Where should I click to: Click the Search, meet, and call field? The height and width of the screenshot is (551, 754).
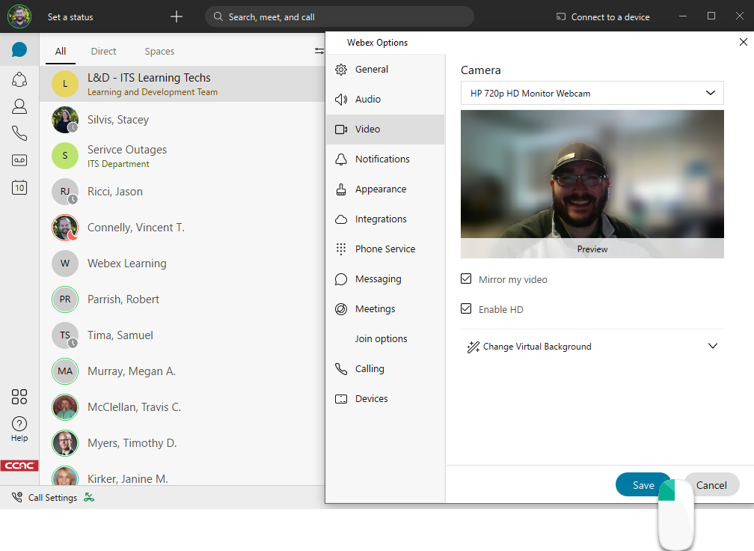click(x=339, y=16)
